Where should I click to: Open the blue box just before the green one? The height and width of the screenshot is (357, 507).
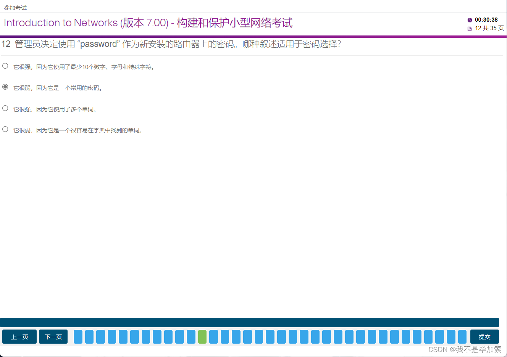tap(191, 337)
